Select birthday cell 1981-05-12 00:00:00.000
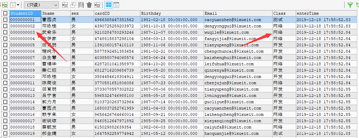Image resolution: width=359 pixels, height=138 pixels. pos(172,133)
